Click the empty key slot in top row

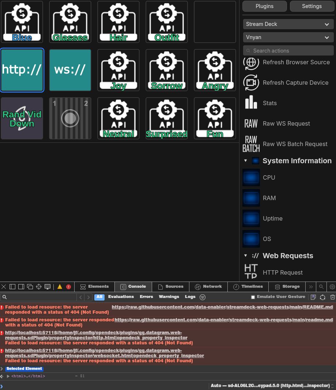(215, 22)
